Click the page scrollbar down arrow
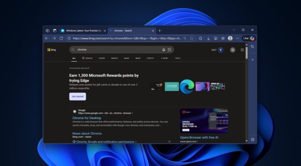Screen dimensions: 301x166 [247, 141]
